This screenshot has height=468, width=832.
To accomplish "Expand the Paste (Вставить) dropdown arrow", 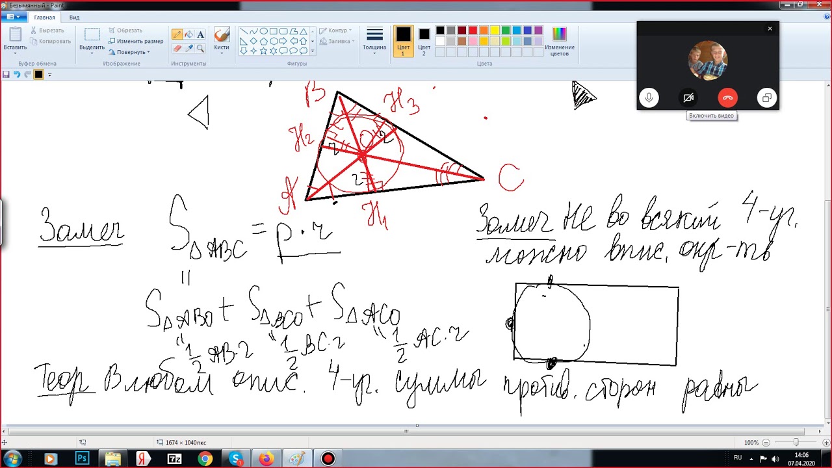I will pos(15,54).
